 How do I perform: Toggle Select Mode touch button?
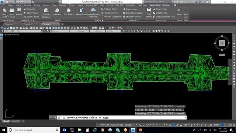coord(186,13)
